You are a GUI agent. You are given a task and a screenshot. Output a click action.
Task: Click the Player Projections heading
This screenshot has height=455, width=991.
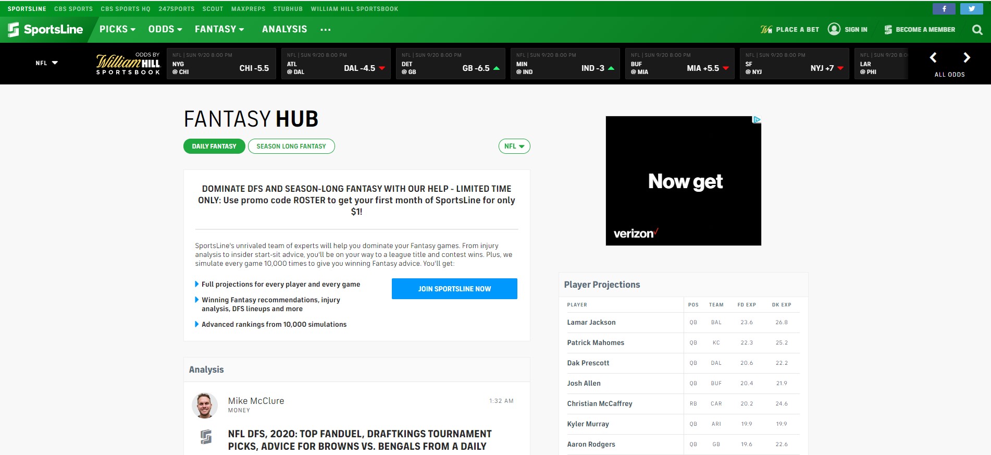tap(602, 285)
